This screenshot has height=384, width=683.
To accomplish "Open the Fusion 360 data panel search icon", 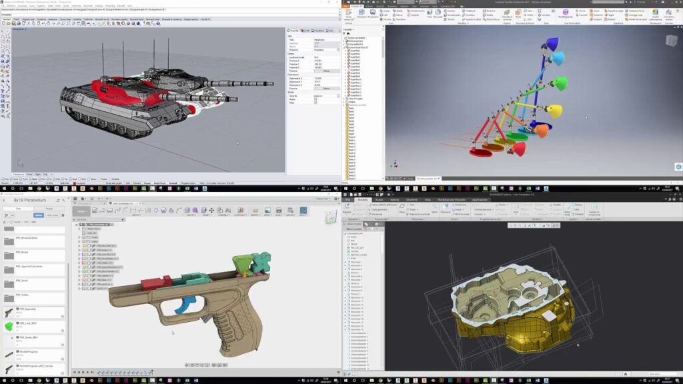I will point(63,200).
